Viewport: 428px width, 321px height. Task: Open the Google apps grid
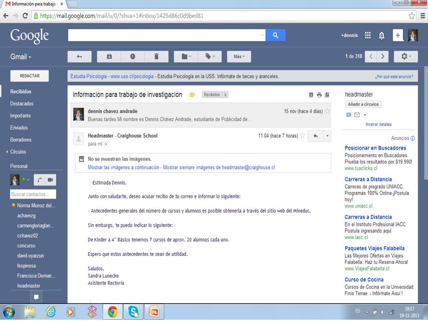click(368, 35)
